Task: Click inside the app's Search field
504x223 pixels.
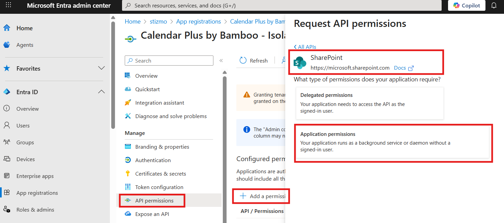Action: (169, 61)
